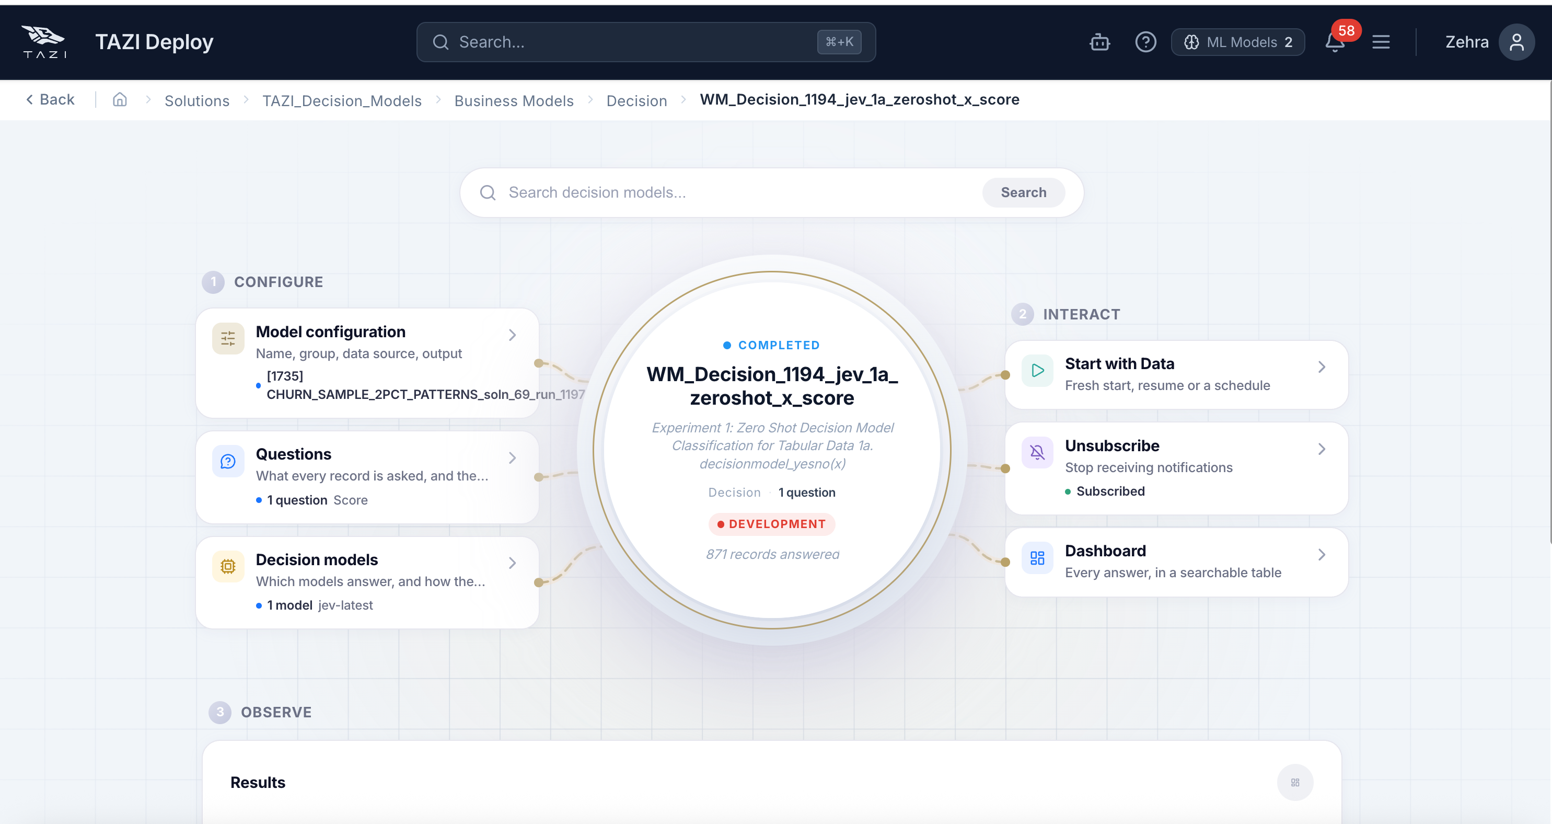The width and height of the screenshot is (1552, 824).
Task: Open the Dashboard card chevron
Action: [1321, 555]
